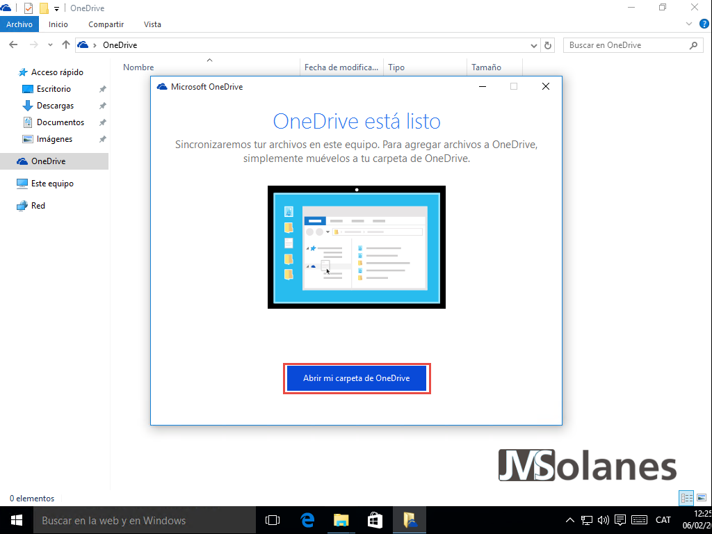Launch Microsoft Edge from the taskbar
Screen dimensions: 712x534
[306, 520]
